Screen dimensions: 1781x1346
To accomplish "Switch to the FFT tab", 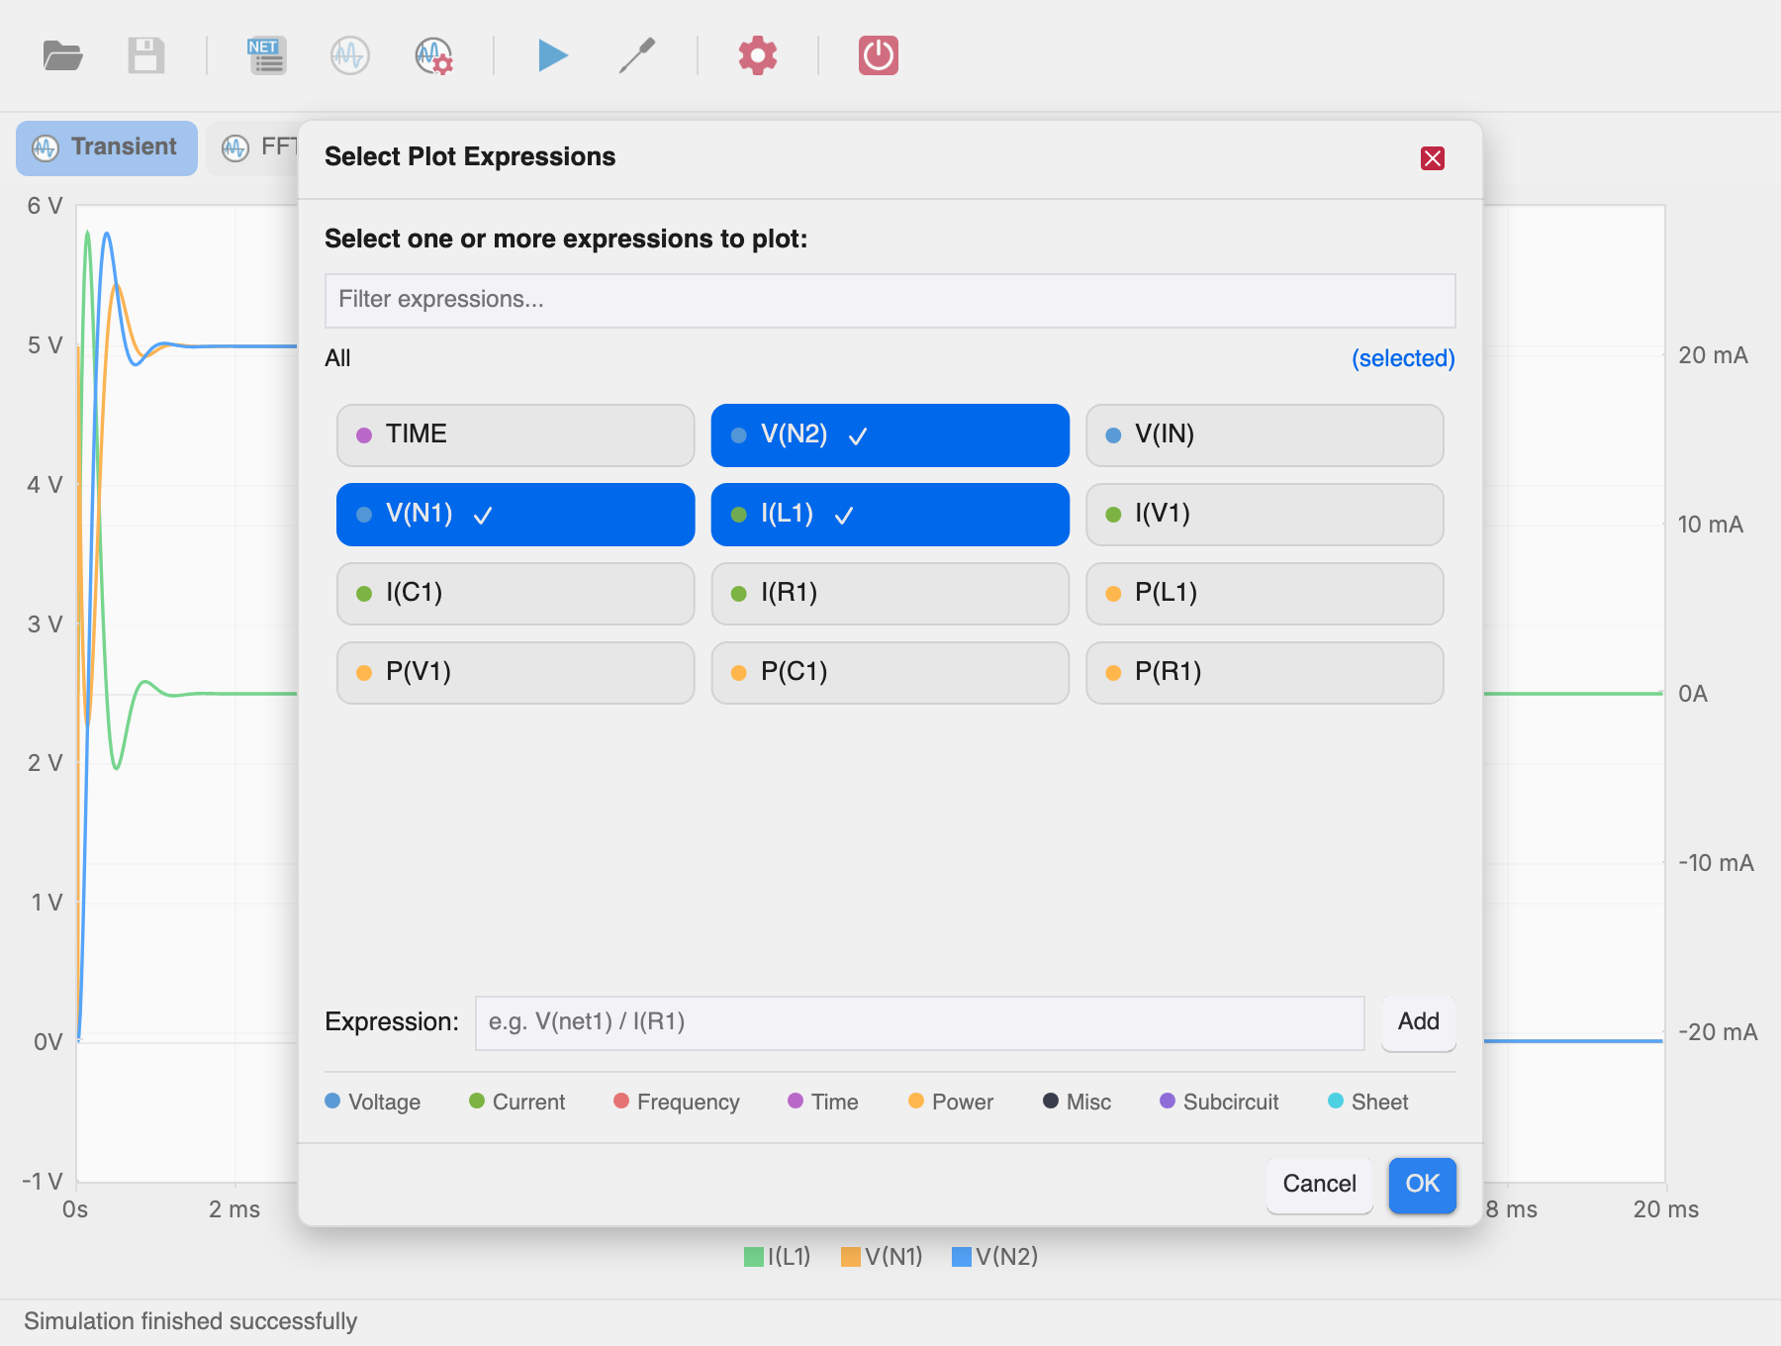I will point(253,147).
